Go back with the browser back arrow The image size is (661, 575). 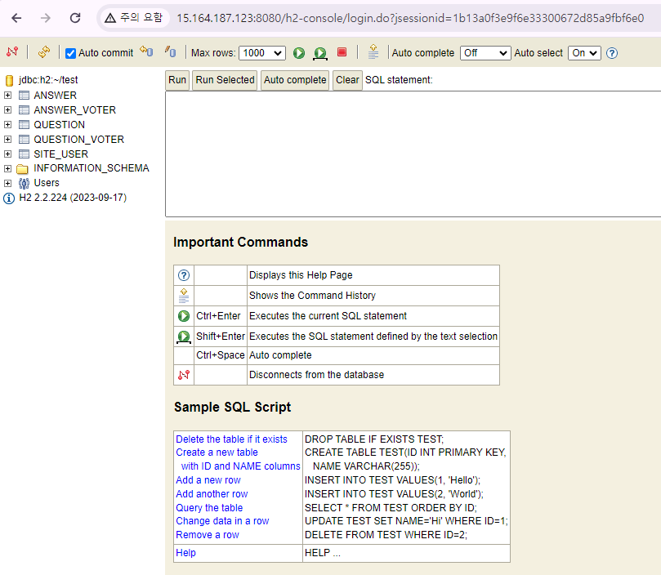(x=16, y=18)
